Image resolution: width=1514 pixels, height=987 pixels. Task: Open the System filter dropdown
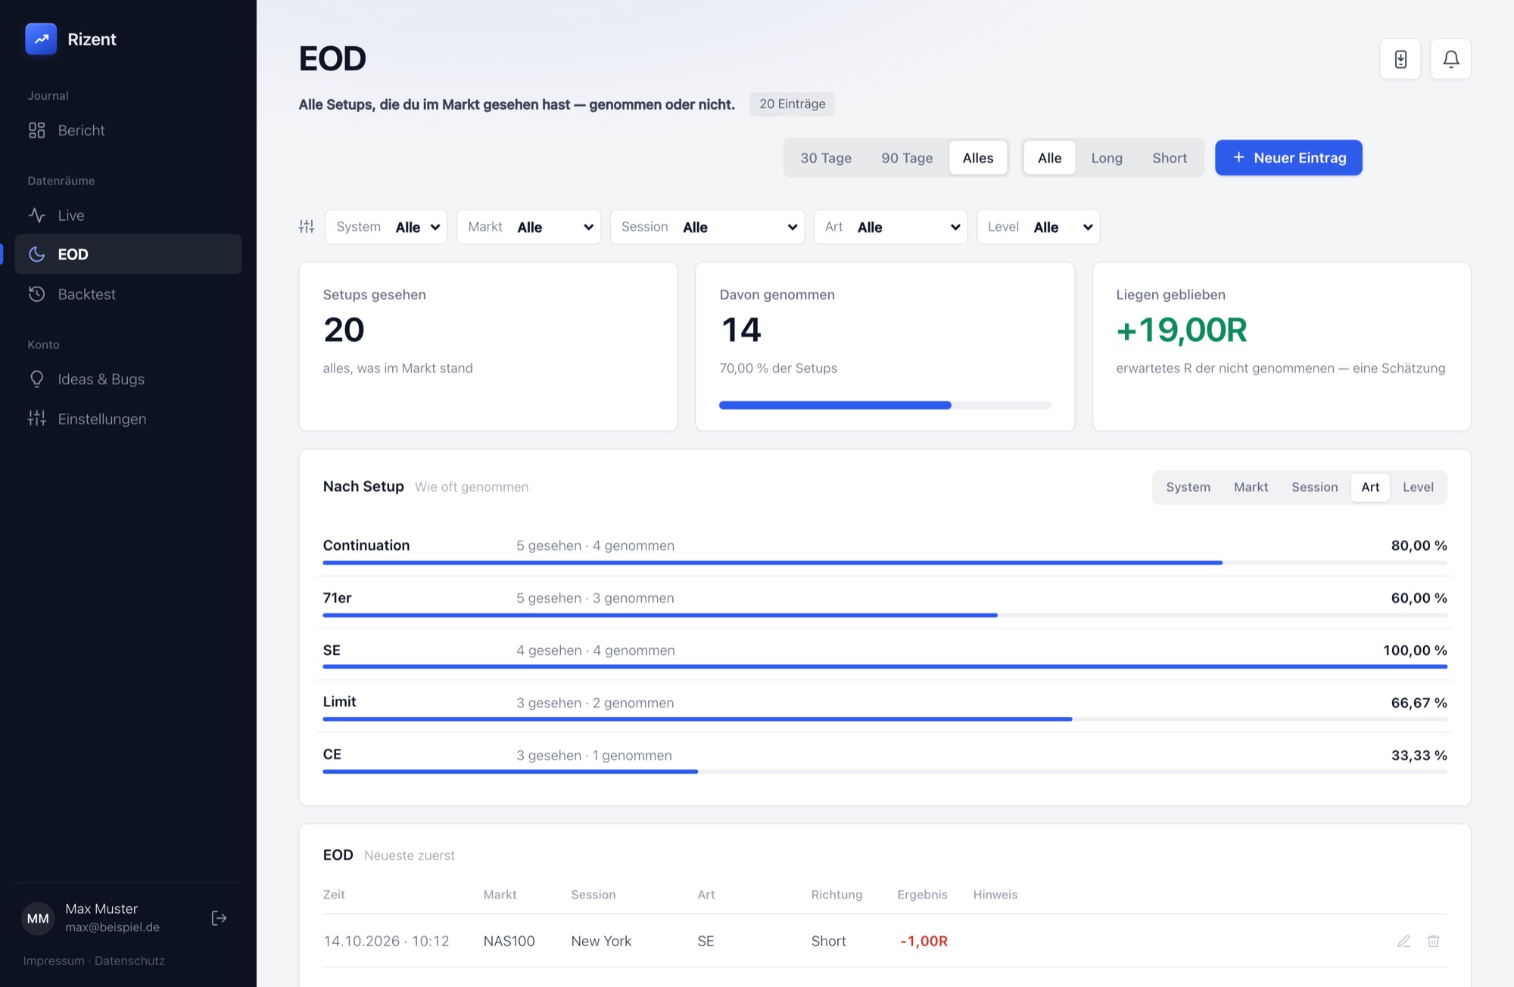tap(386, 227)
